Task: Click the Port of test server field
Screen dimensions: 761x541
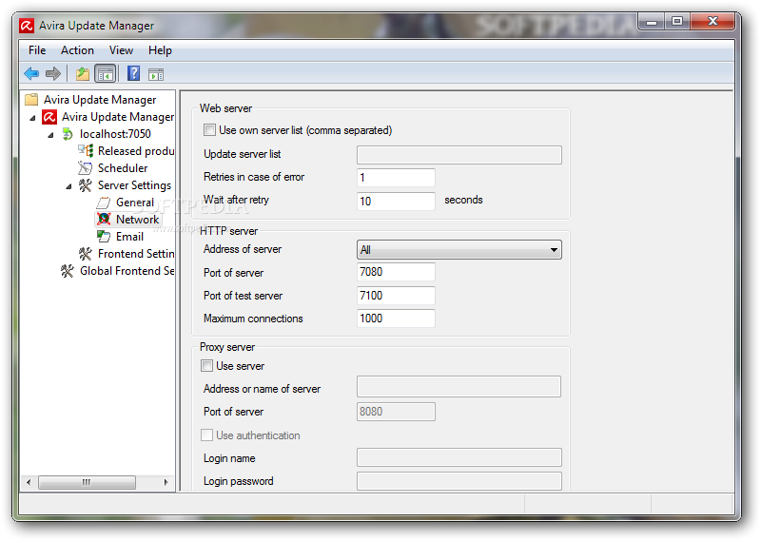Action: [x=396, y=295]
